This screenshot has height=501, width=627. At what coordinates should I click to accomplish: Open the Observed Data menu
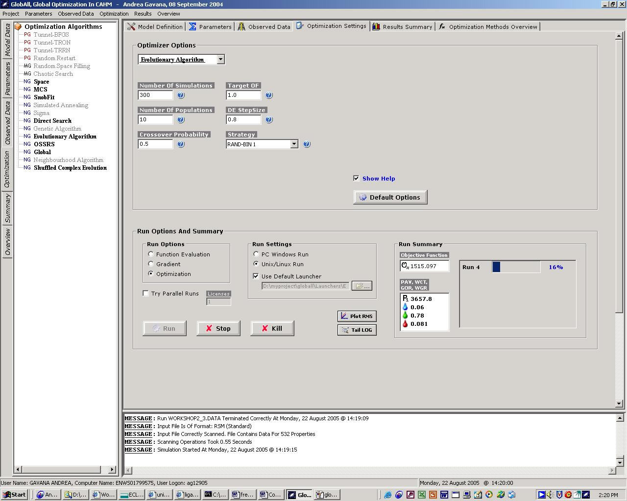pos(75,14)
